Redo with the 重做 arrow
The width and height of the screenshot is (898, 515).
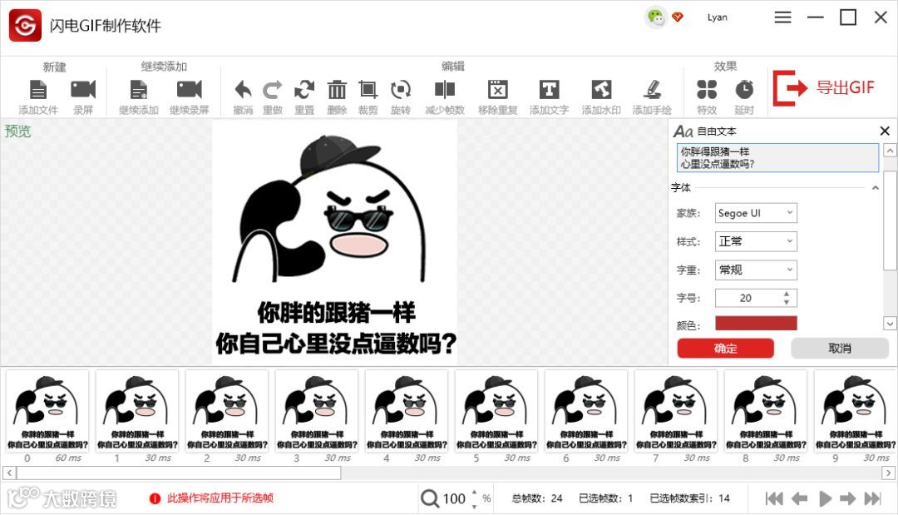(273, 90)
